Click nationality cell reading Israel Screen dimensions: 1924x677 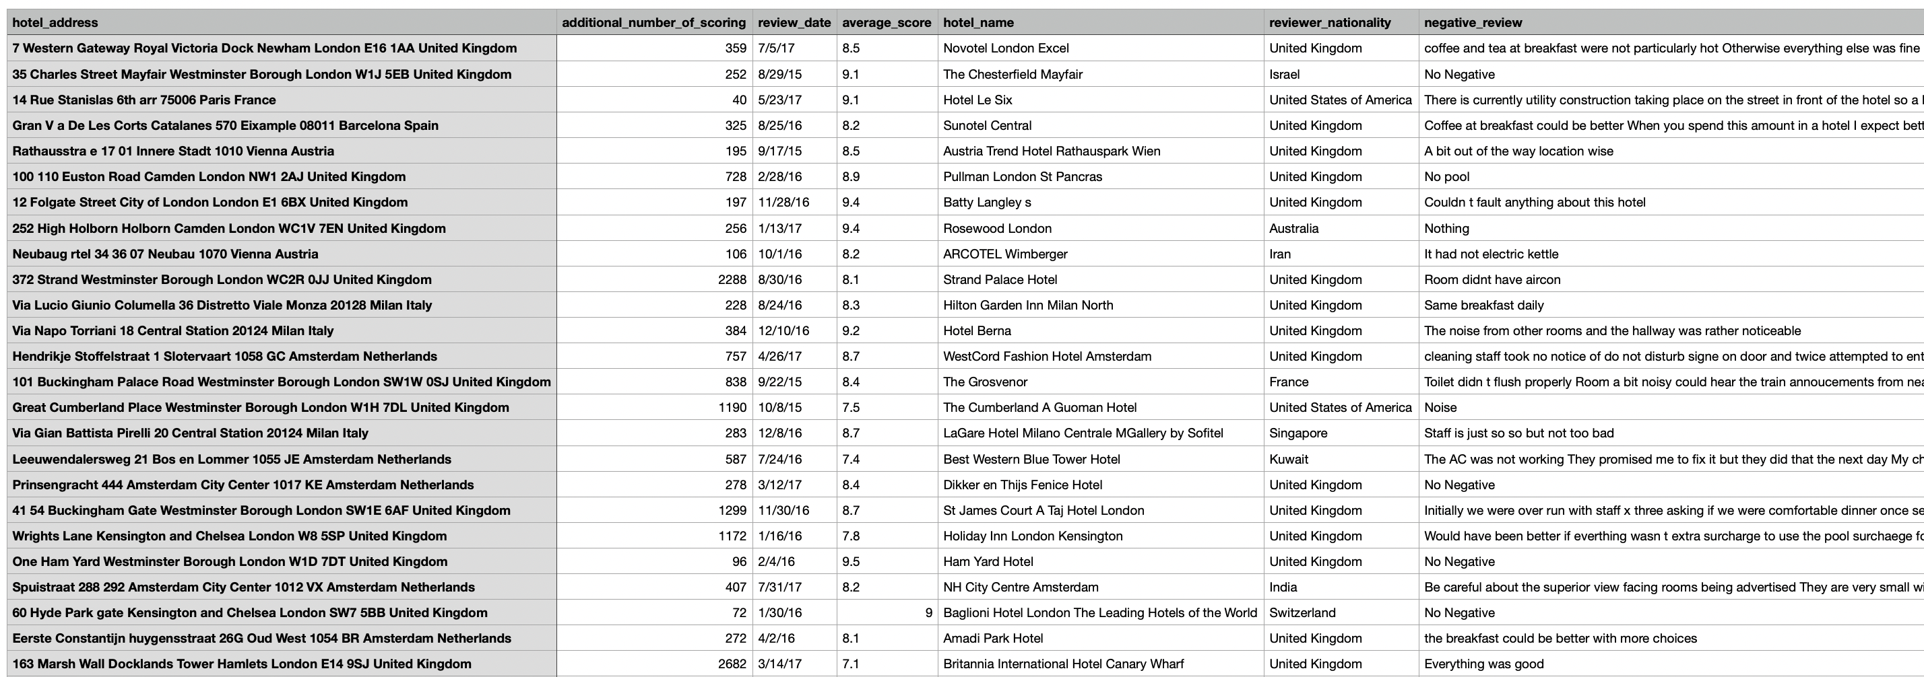pos(1341,74)
